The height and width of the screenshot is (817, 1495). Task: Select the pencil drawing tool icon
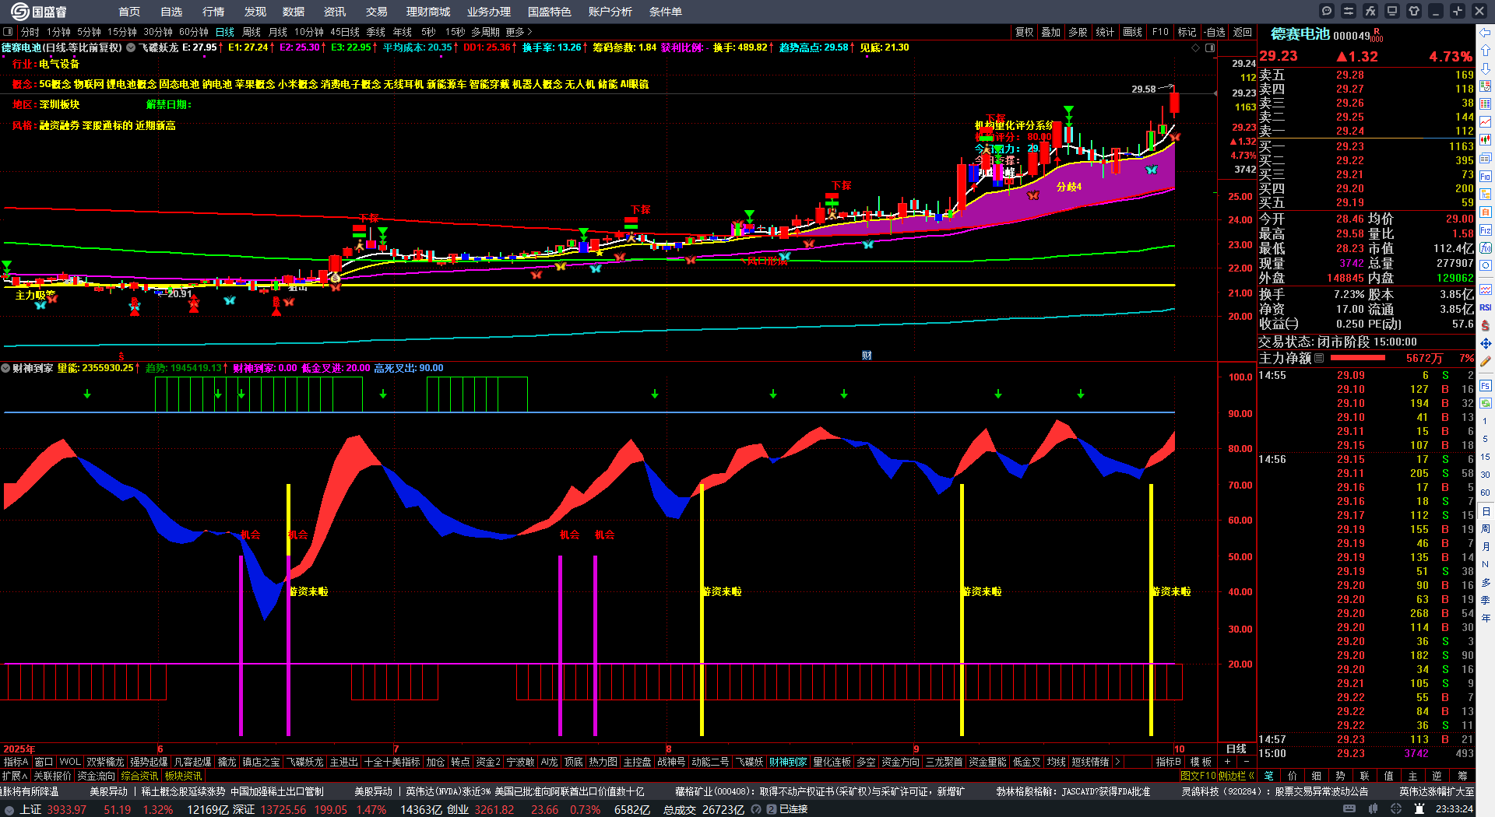point(1486,361)
